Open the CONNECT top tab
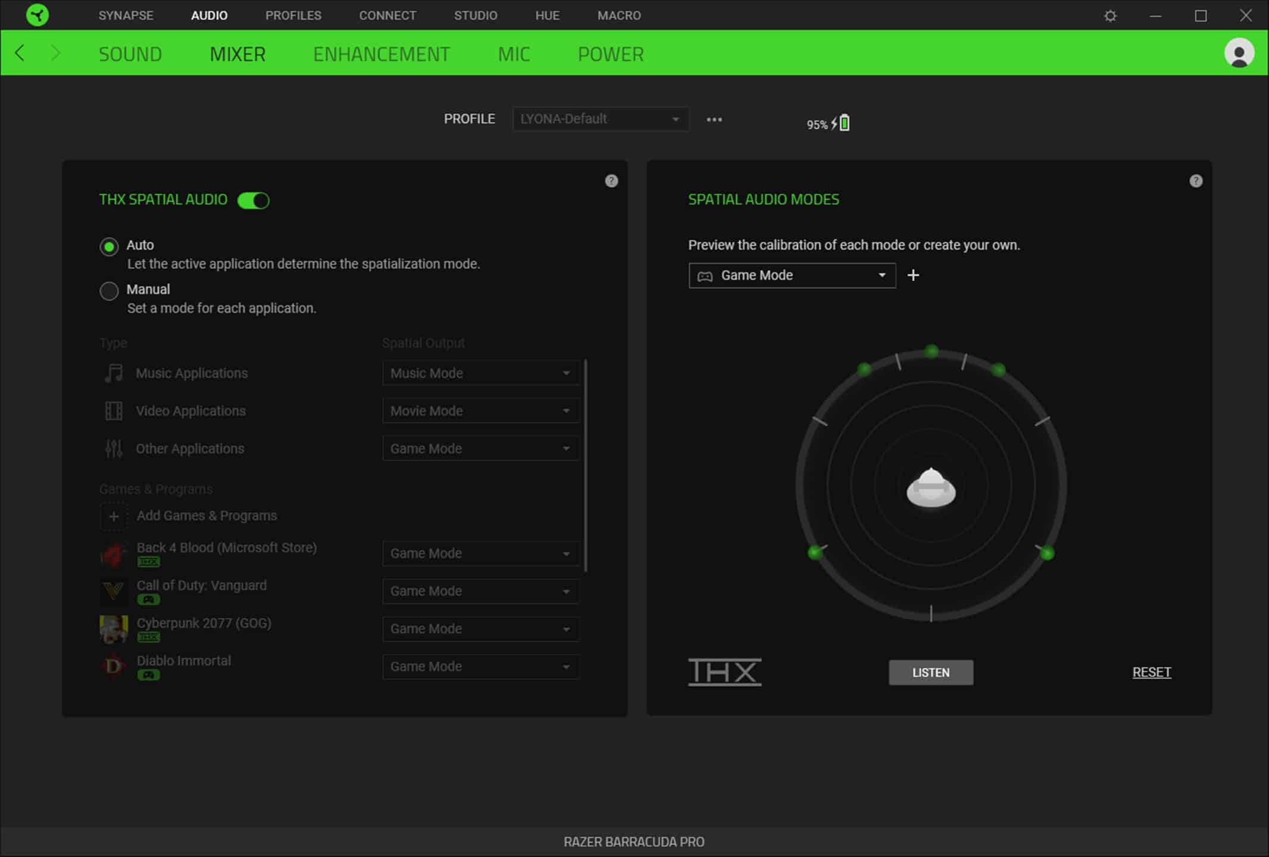This screenshot has height=857, width=1269. [387, 15]
